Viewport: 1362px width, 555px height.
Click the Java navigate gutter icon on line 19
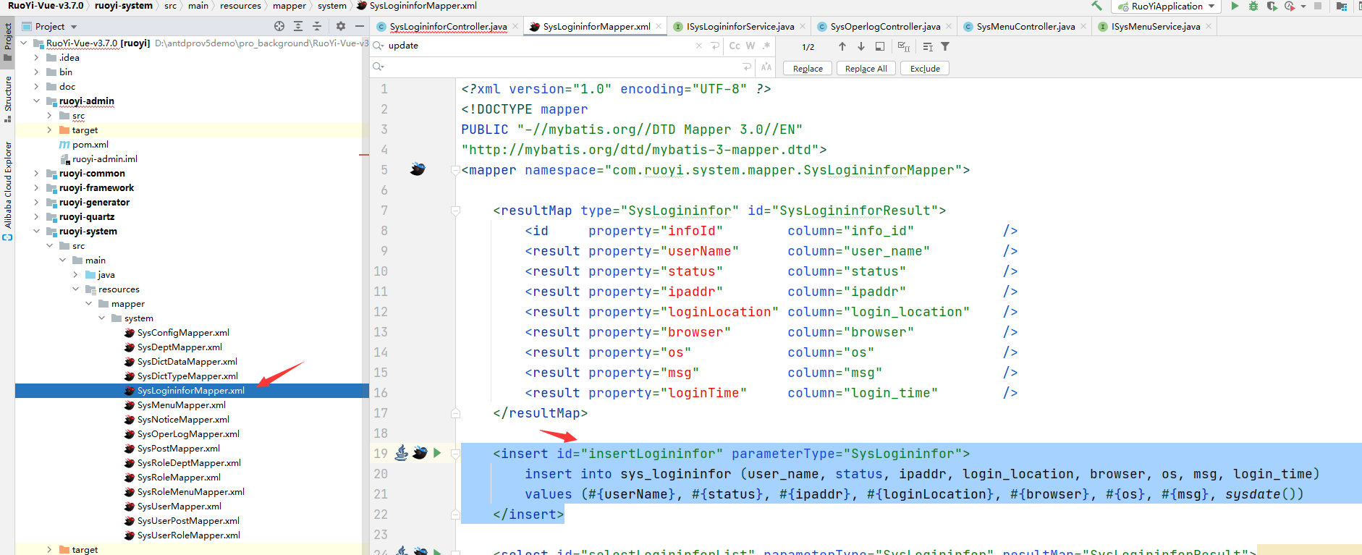(401, 453)
